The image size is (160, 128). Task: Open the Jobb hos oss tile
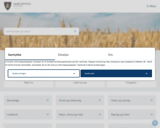[80, 83]
